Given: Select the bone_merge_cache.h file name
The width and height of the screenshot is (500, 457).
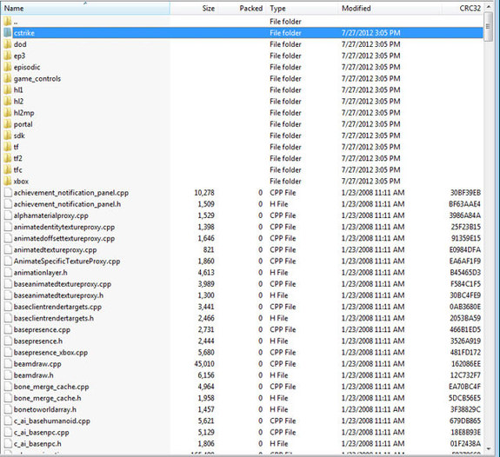Looking at the screenshot, I should [x=47, y=398].
